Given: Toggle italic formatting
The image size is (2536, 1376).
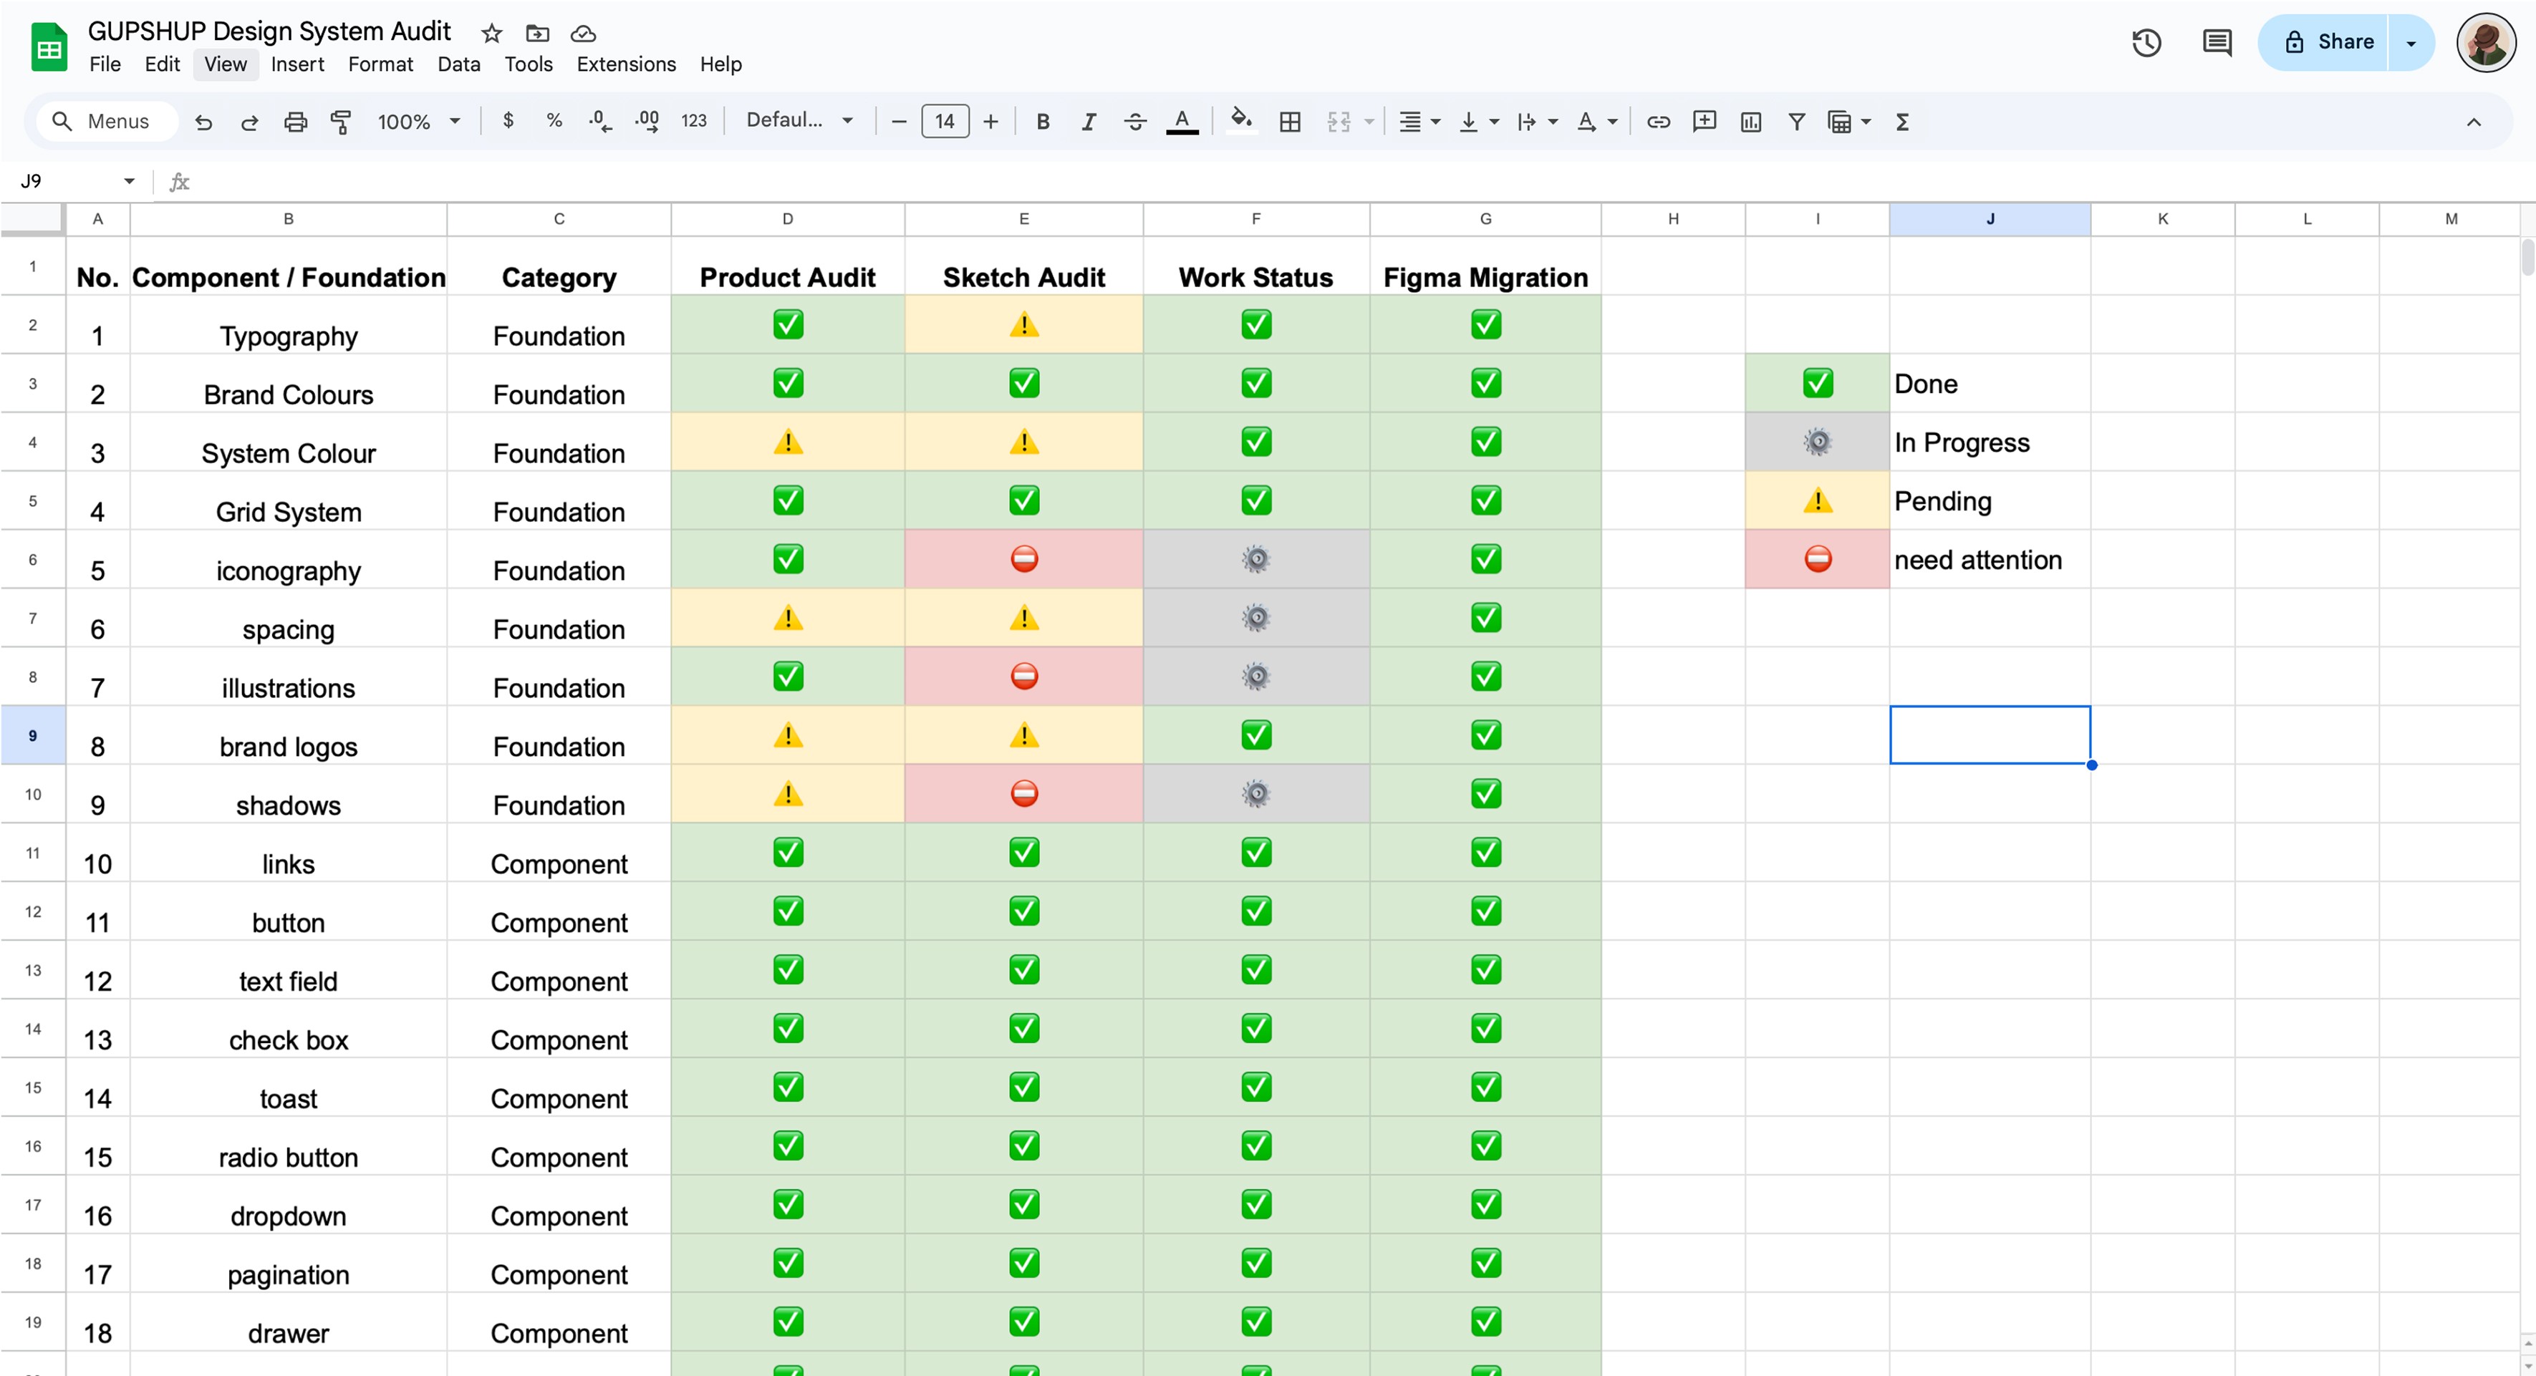Looking at the screenshot, I should [1089, 122].
